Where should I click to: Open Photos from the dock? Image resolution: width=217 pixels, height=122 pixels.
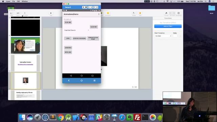(153, 117)
